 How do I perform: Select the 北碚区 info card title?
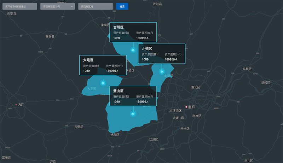[x=147, y=49]
